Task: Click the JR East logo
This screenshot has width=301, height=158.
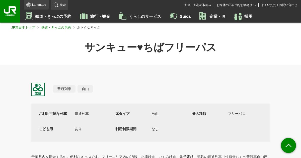Action: [10, 11]
